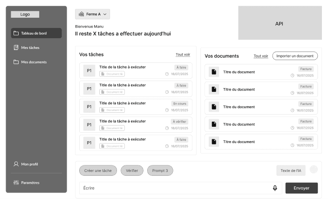Click the Logo placeholder
This screenshot has width=328, height=199.
pos(25,14)
